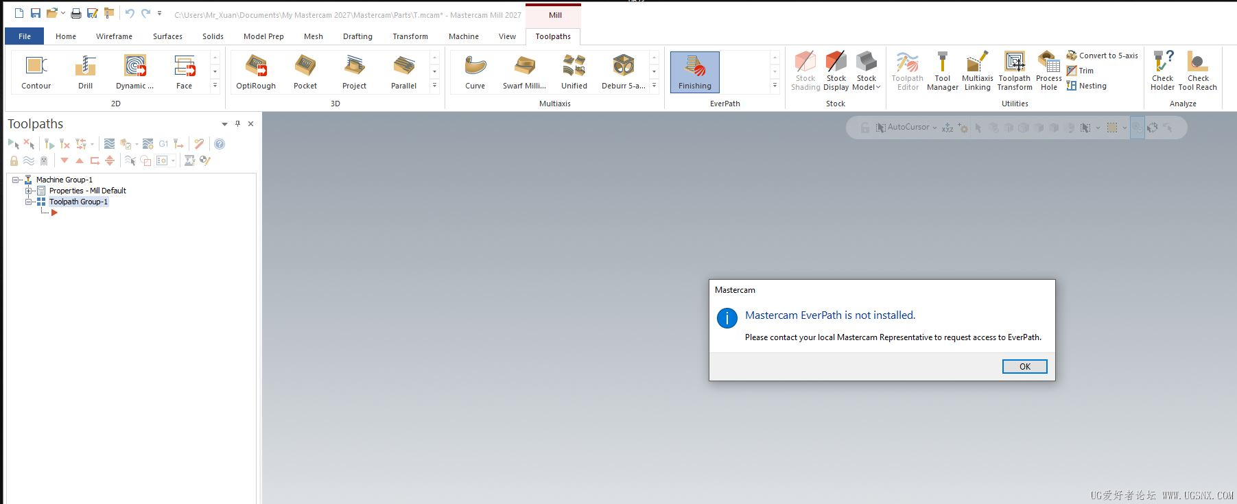
Task: Redo the last undone action
Action: (x=145, y=13)
